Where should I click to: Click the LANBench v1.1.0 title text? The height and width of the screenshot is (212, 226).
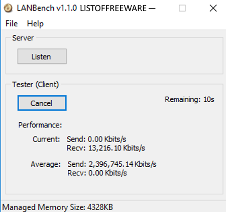pyautogui.click(x=47, y=8)
